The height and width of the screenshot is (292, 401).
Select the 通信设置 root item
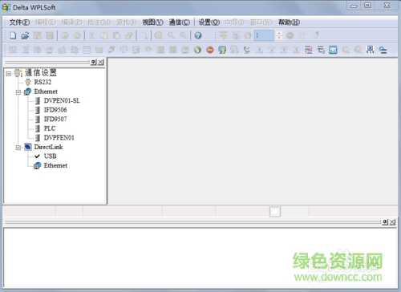pyautogui.click(x=41, y=73)
